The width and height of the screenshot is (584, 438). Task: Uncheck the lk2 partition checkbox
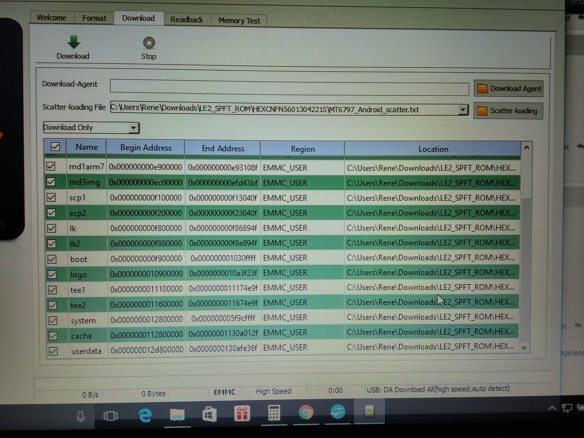[52, 243]
